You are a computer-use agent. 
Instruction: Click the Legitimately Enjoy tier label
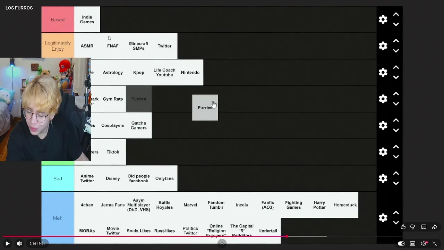[x=58, y=46]
